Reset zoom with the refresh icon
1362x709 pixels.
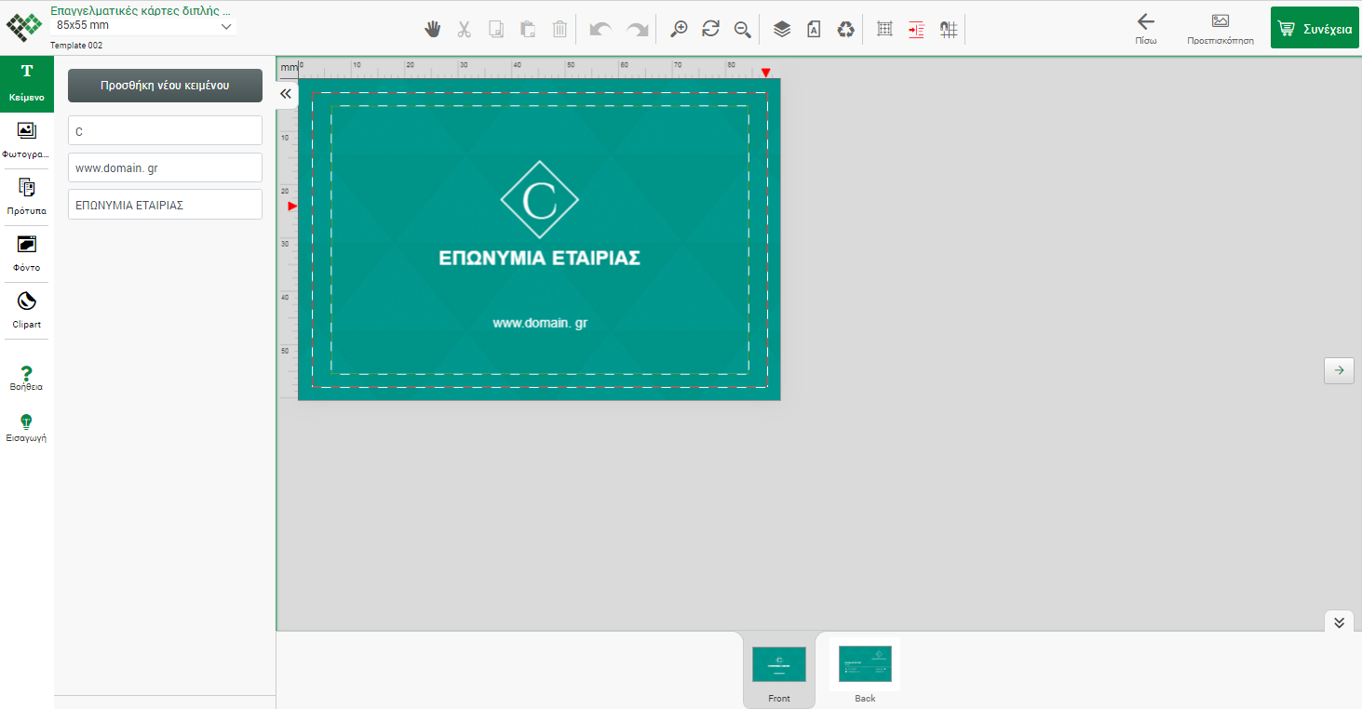(x=710, y=29)
